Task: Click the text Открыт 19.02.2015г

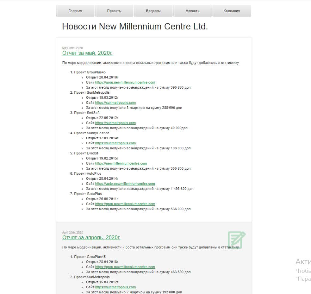Action: click(x=102, y=158)
